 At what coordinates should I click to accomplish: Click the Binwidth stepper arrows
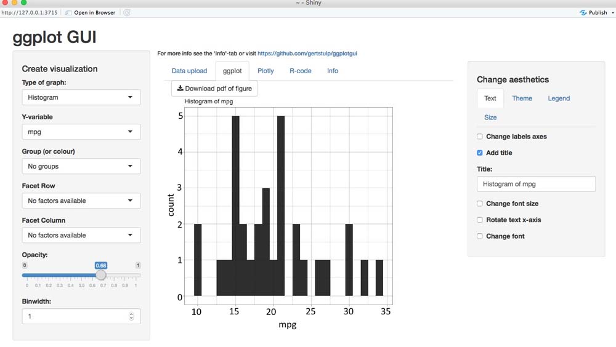[131, 316]
